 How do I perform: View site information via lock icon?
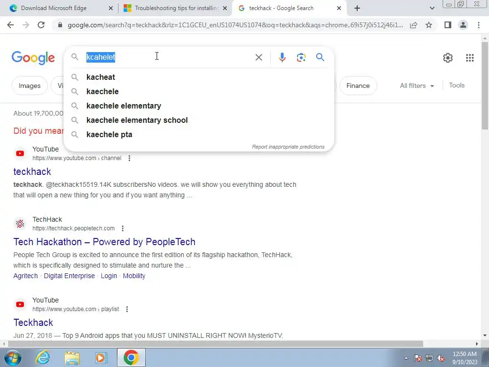60,25
